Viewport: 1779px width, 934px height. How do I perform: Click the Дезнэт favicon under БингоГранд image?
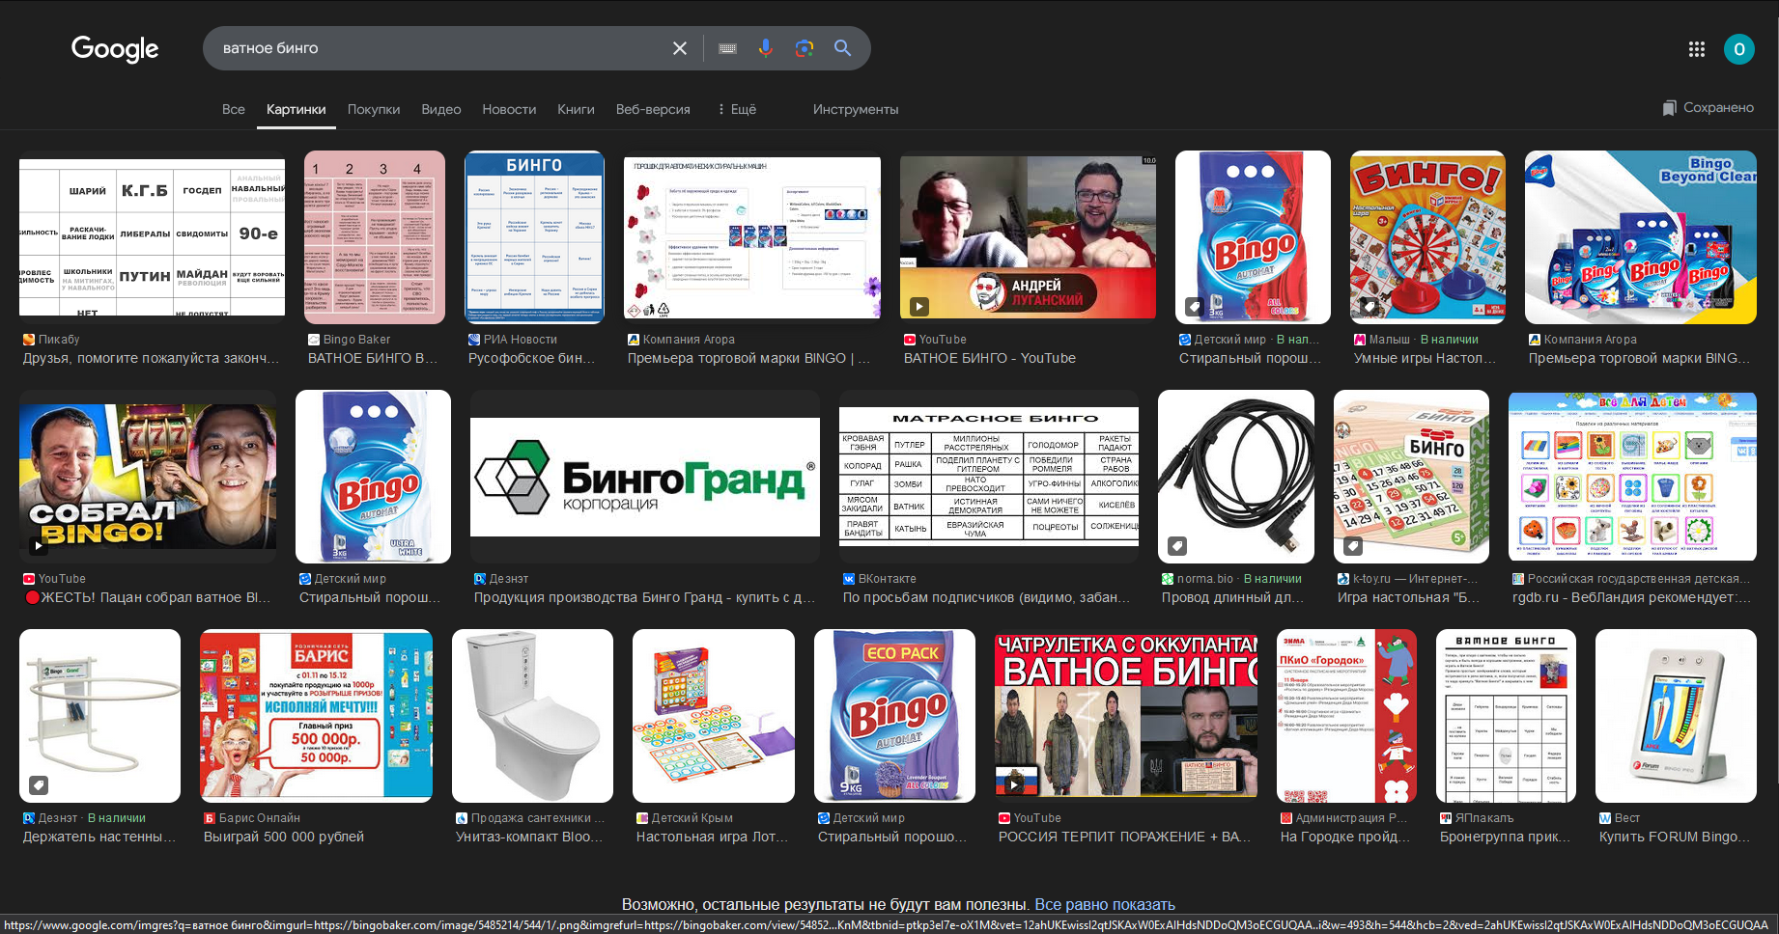pos(480,579)
